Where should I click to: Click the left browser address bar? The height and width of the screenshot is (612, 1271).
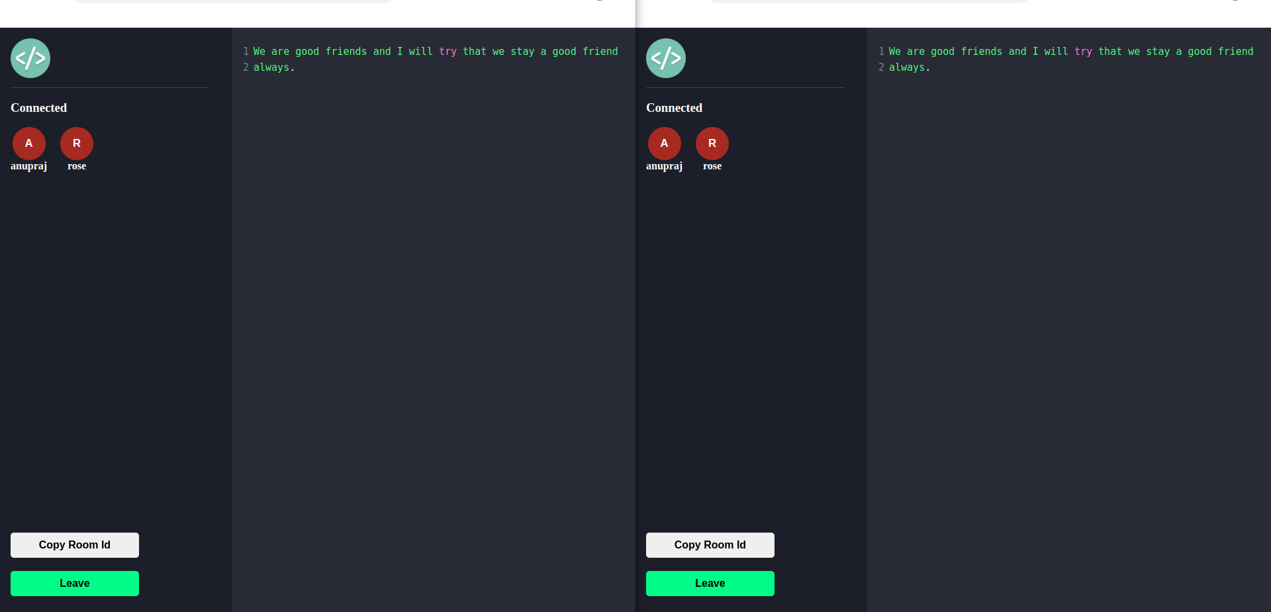point(233,0)
